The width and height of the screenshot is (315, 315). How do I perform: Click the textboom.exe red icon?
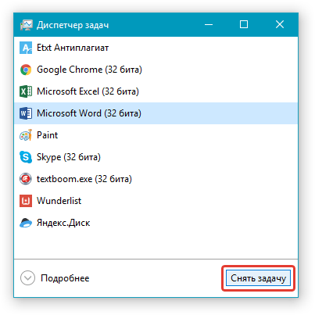(26, 179)
